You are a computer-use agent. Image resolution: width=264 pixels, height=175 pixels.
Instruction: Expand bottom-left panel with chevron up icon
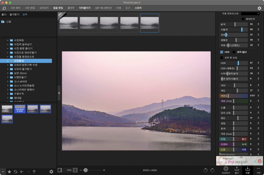point(3,172)
